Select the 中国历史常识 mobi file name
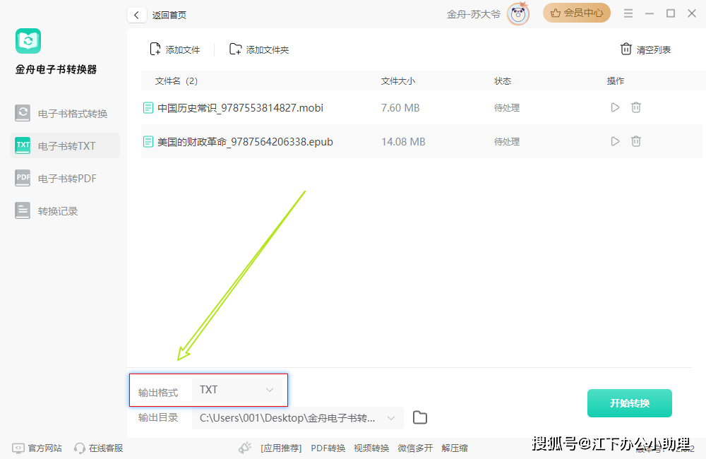Viewport: 706px width, 459px height. (241, 107)
